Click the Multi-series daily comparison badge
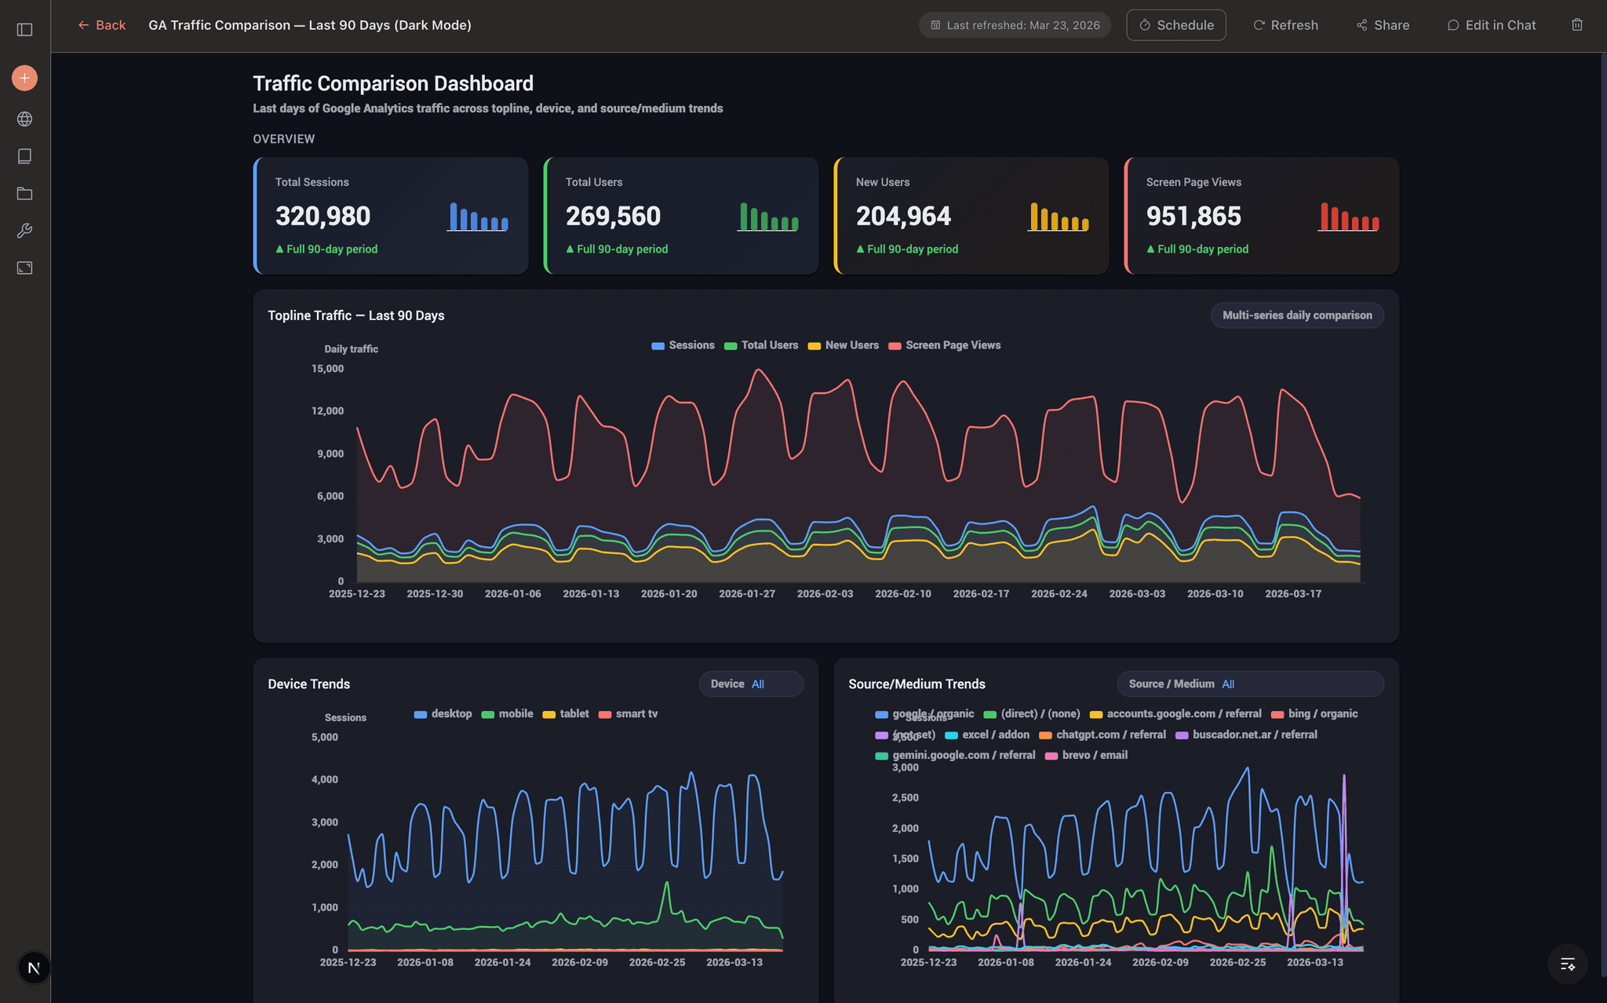 (x=1297, y=315)
